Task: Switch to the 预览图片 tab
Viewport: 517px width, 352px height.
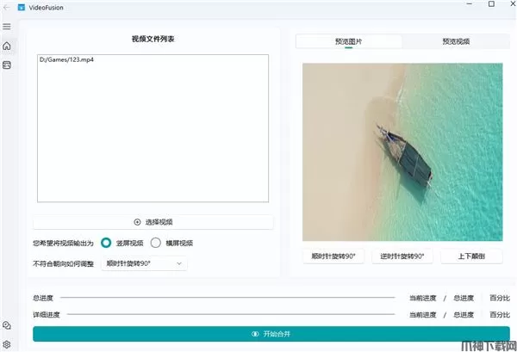Action: [x=348, y=41]
